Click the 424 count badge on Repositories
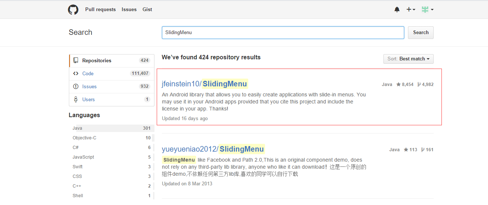 coord(145,60)
